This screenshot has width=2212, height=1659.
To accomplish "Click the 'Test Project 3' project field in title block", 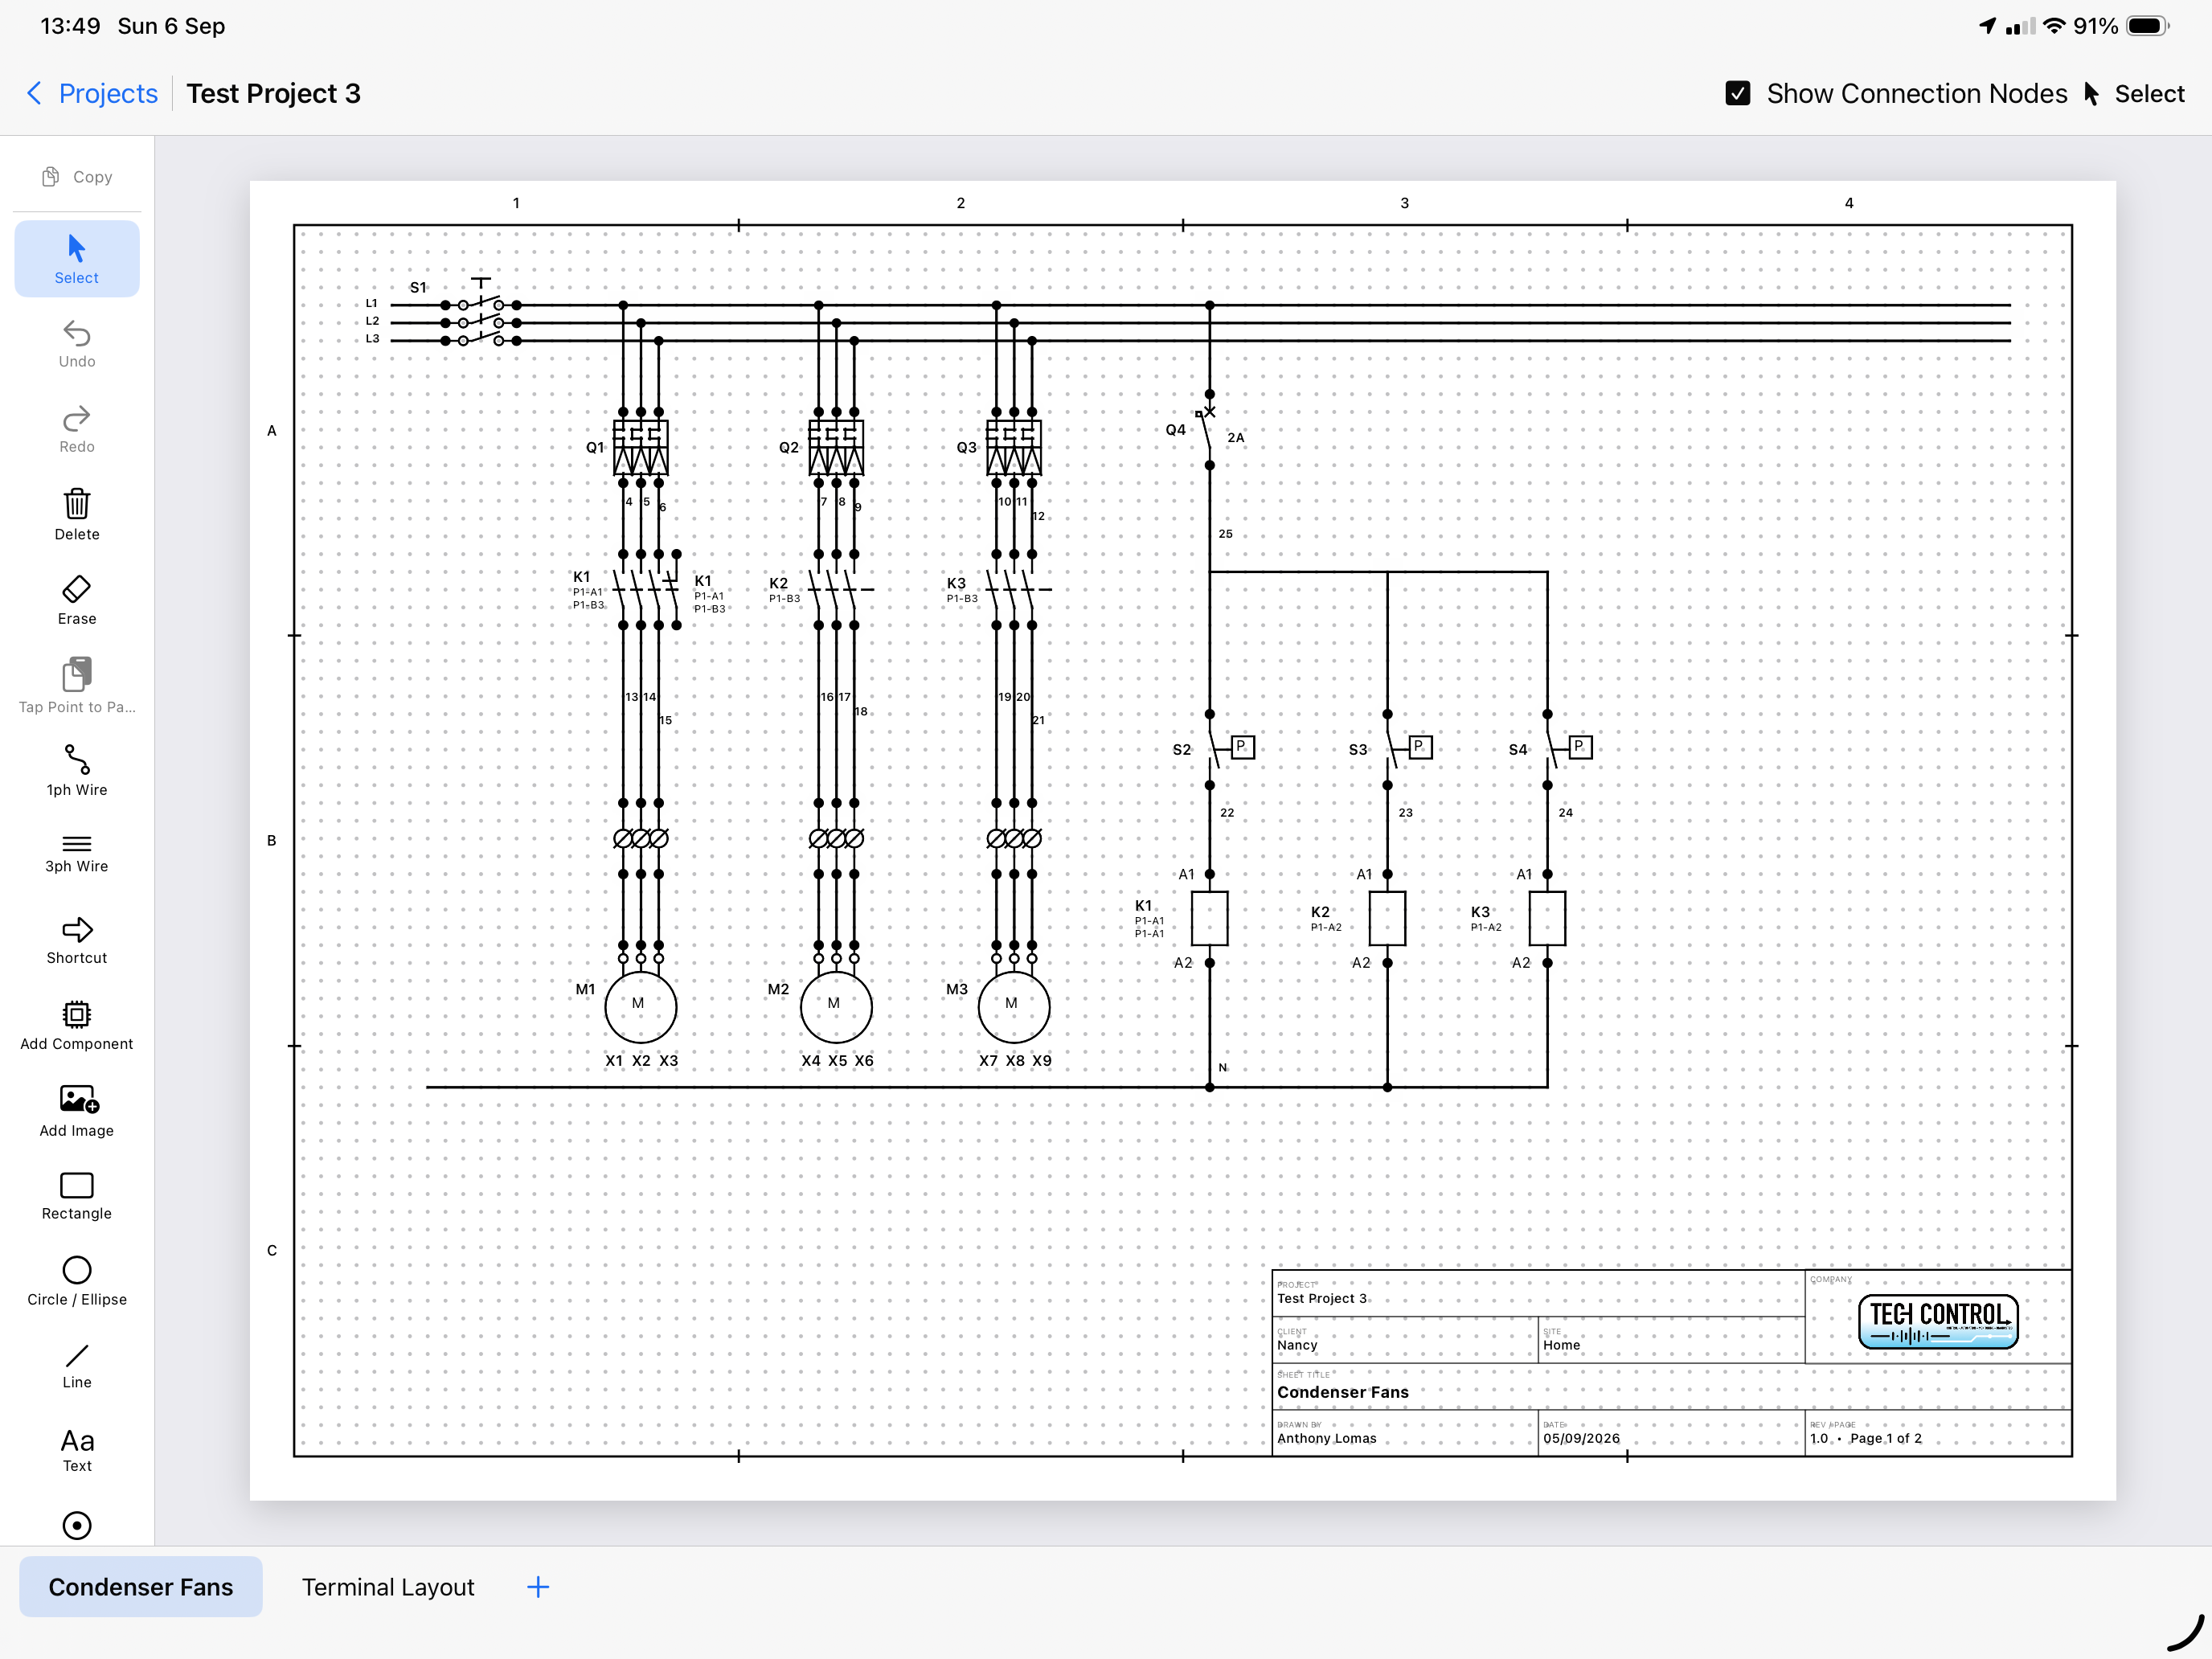I will pos(1321,1298).
